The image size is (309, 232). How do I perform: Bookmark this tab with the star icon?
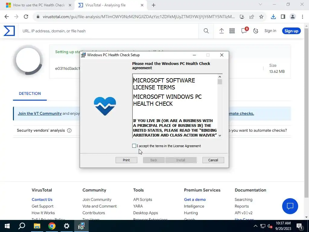[261, 17]
